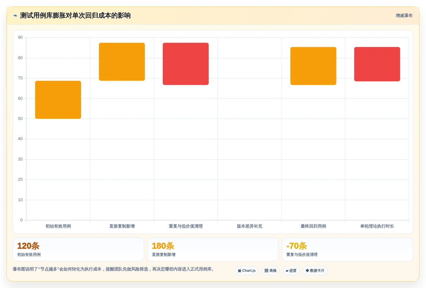Click the x-axis label 直接复制新增
The width and height of the screenshot is (426, 288).
(x=122, y=226)
